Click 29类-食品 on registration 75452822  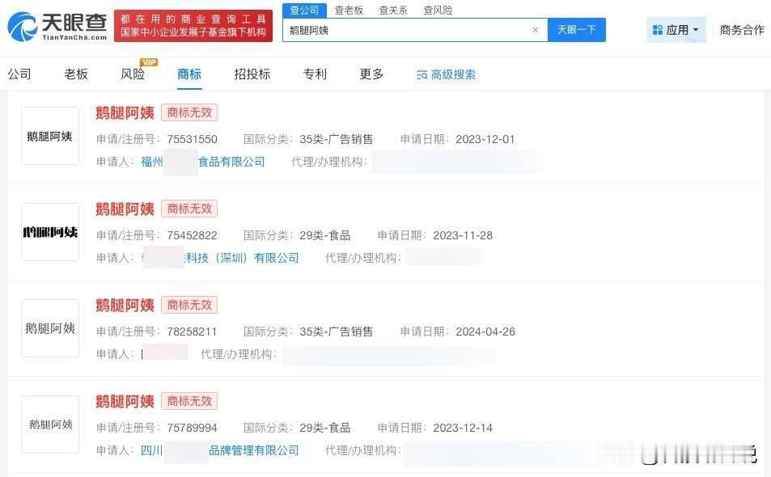[x=325, y=236]
